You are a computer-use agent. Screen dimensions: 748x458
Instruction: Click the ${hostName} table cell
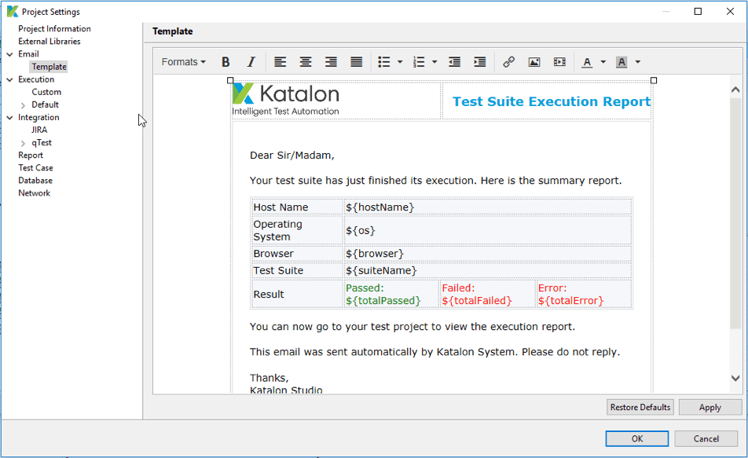[487, 207]
